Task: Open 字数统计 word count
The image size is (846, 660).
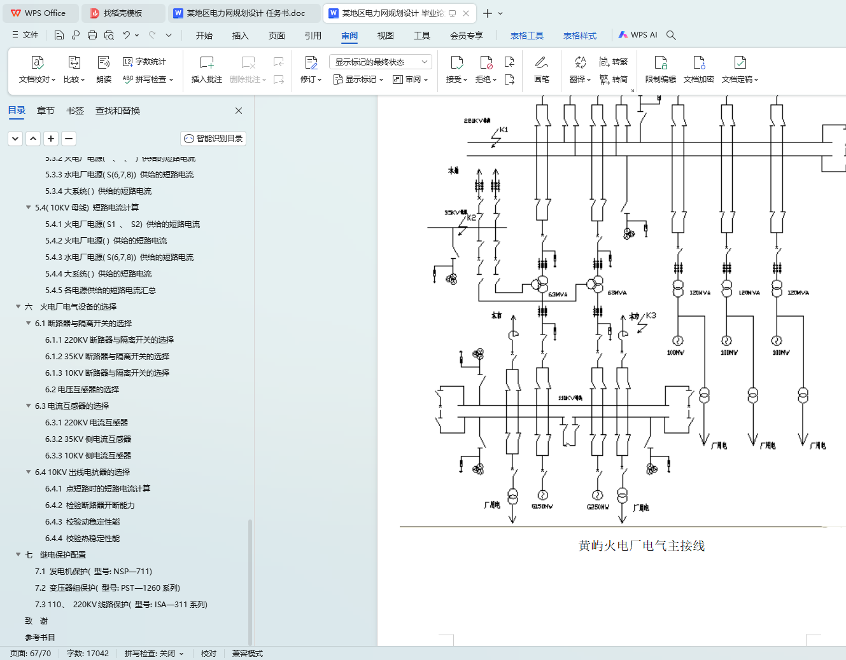Action: tap(145, 62)
